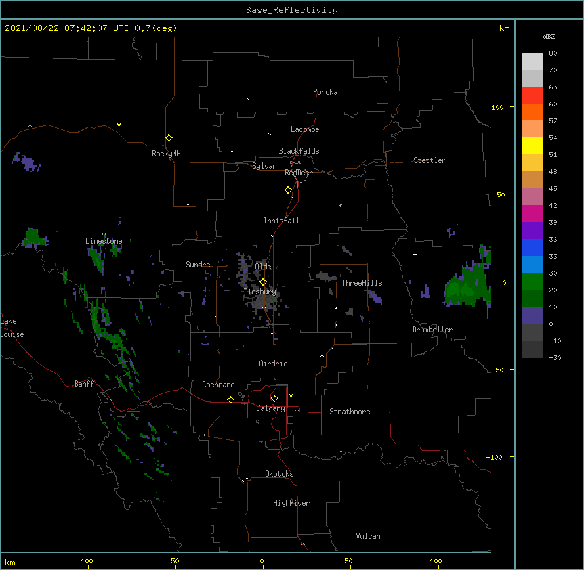
Task: Click the Vulcan town label
Action: click(368, 536)
